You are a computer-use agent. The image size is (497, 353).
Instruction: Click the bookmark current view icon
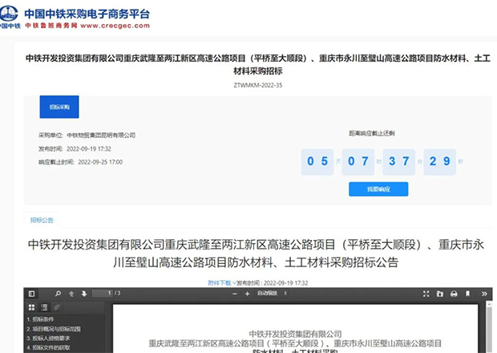click(x=468, y=294)
